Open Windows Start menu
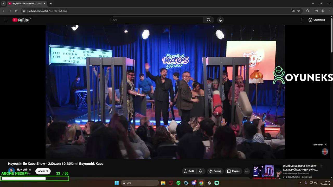Screen dimensions: 333x187 [117, 183]
